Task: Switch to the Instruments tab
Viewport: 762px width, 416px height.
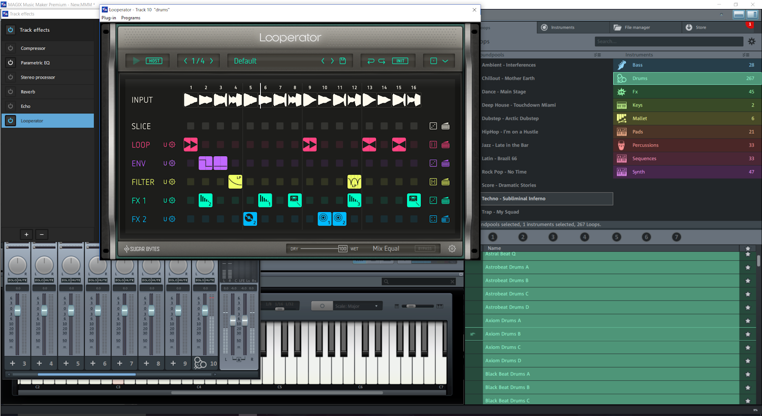Action: (x=573, y=27)
